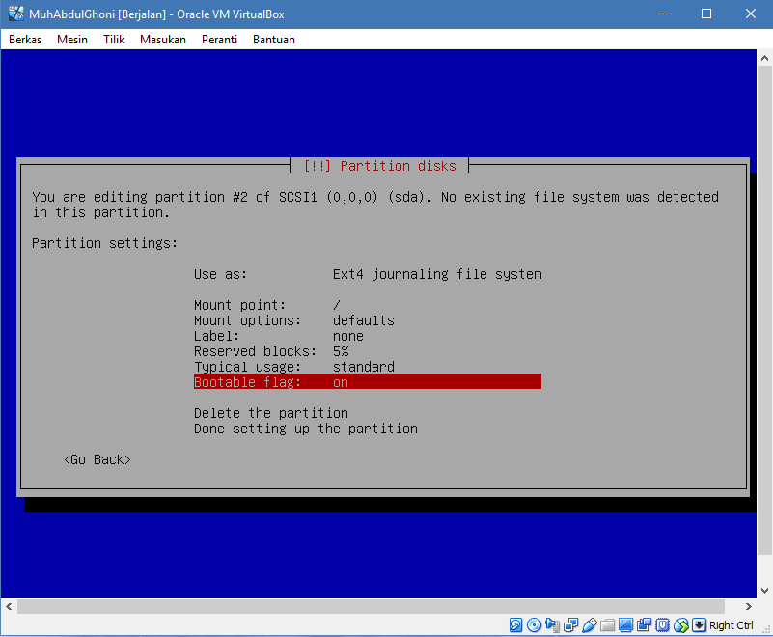Click the horizontal scrollbar thumb
Image resolution: width=773 pixels, height=637 pixels.
pyautogui.click(x=371, y=606)
